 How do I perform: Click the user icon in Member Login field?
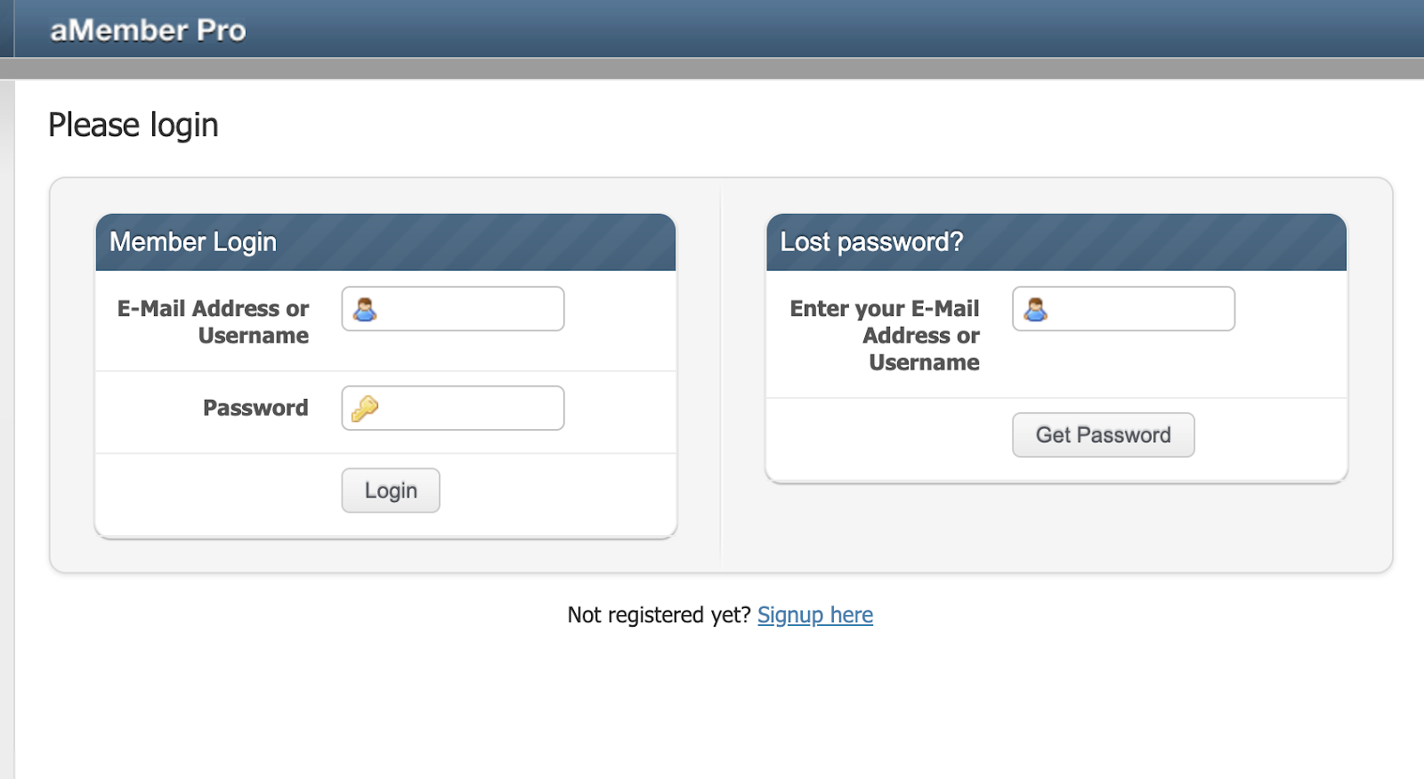click(365, 310)
